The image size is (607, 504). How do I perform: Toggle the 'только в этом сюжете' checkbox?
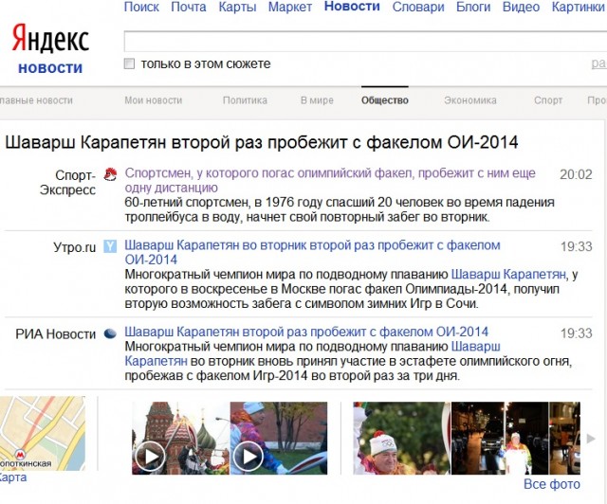[129, 63]
